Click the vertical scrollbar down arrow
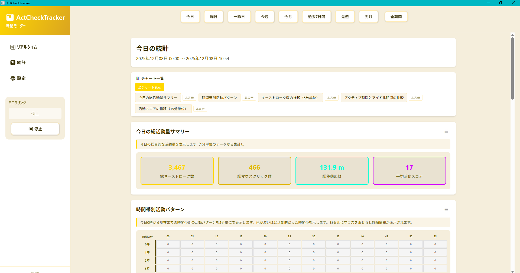This screenshot has width=520, height=273. point(512,272)
